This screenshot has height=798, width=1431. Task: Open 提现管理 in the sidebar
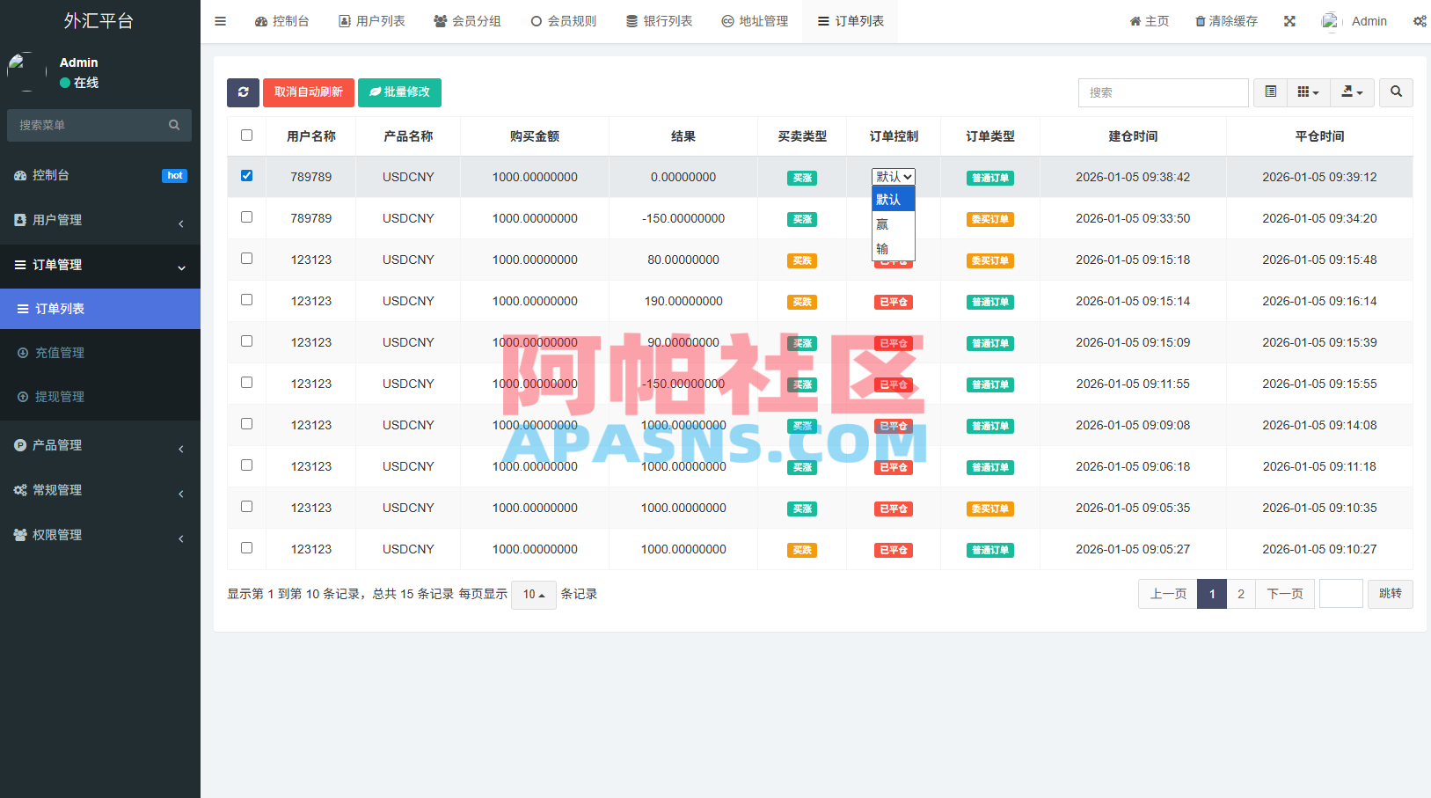[100, 397]
